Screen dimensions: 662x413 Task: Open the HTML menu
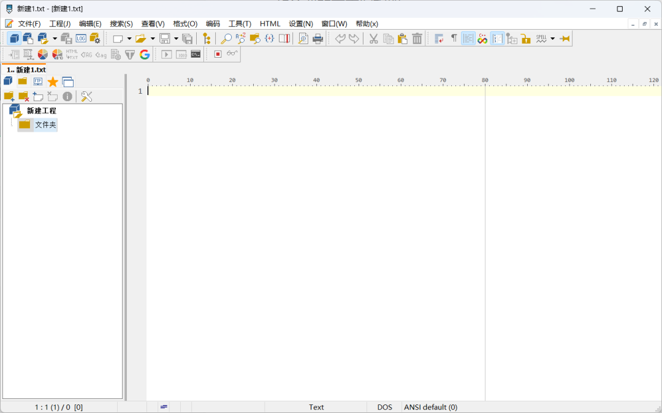pyautogui.click(x=270, y=24)
